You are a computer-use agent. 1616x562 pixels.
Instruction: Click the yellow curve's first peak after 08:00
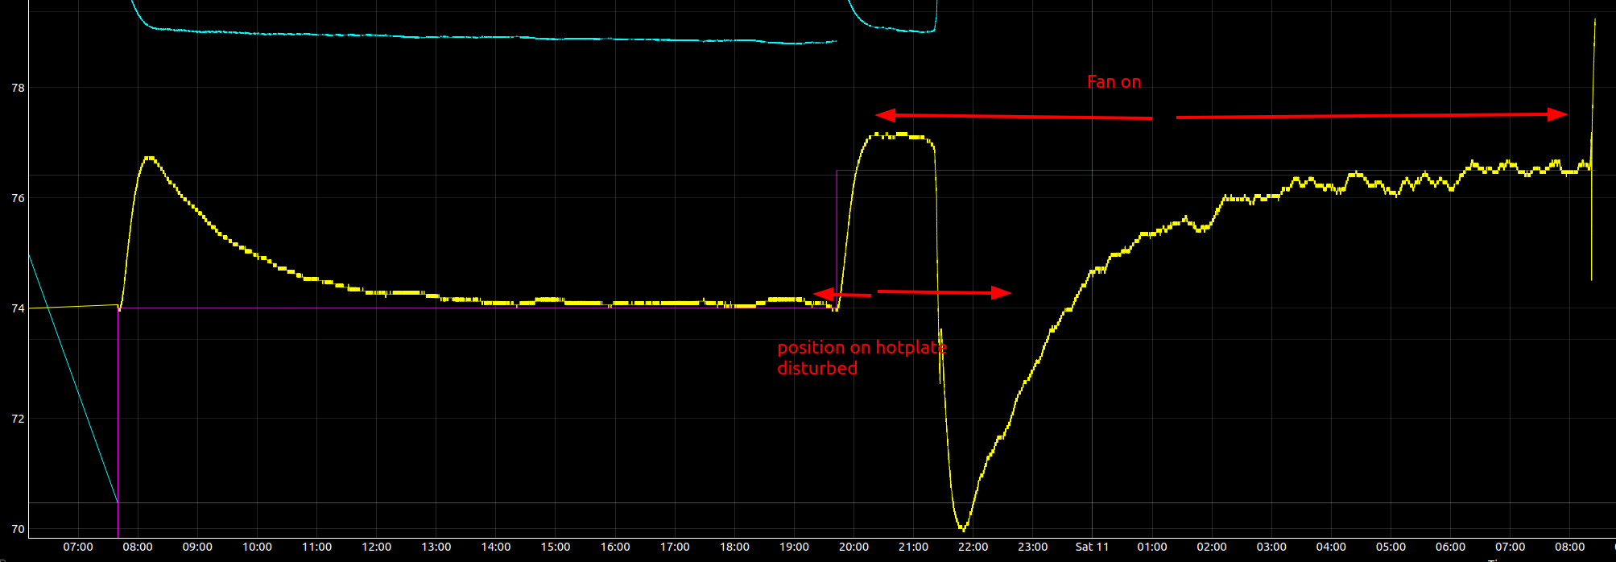pyautogui.click(x=148, y=158)
